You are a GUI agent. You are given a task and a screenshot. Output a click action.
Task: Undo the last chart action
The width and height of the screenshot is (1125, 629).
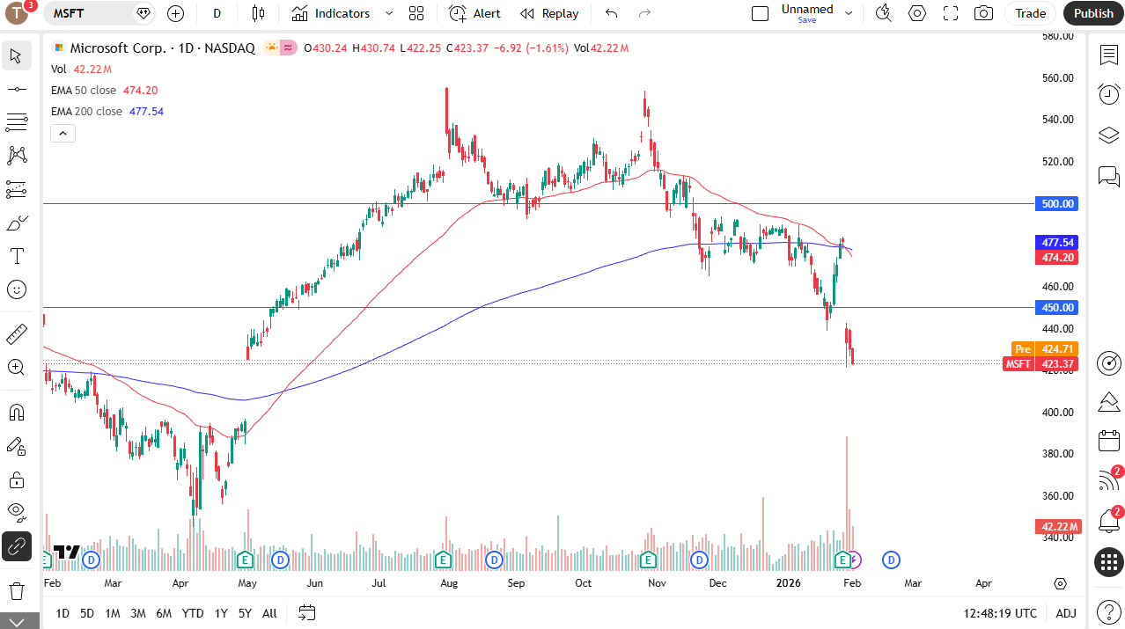tap(612, 13)
